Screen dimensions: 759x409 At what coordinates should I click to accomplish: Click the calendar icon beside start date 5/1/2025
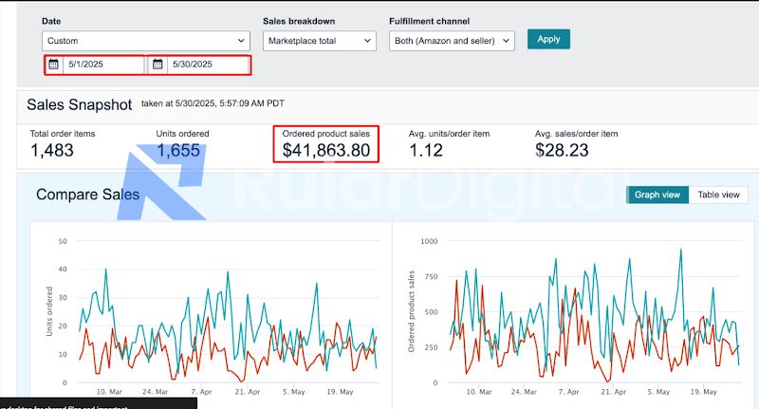(54, 65)
